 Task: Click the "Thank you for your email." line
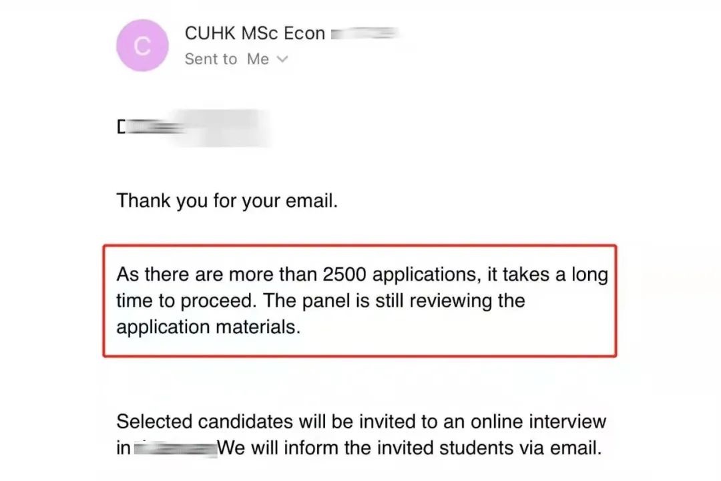tap(227, 200)
